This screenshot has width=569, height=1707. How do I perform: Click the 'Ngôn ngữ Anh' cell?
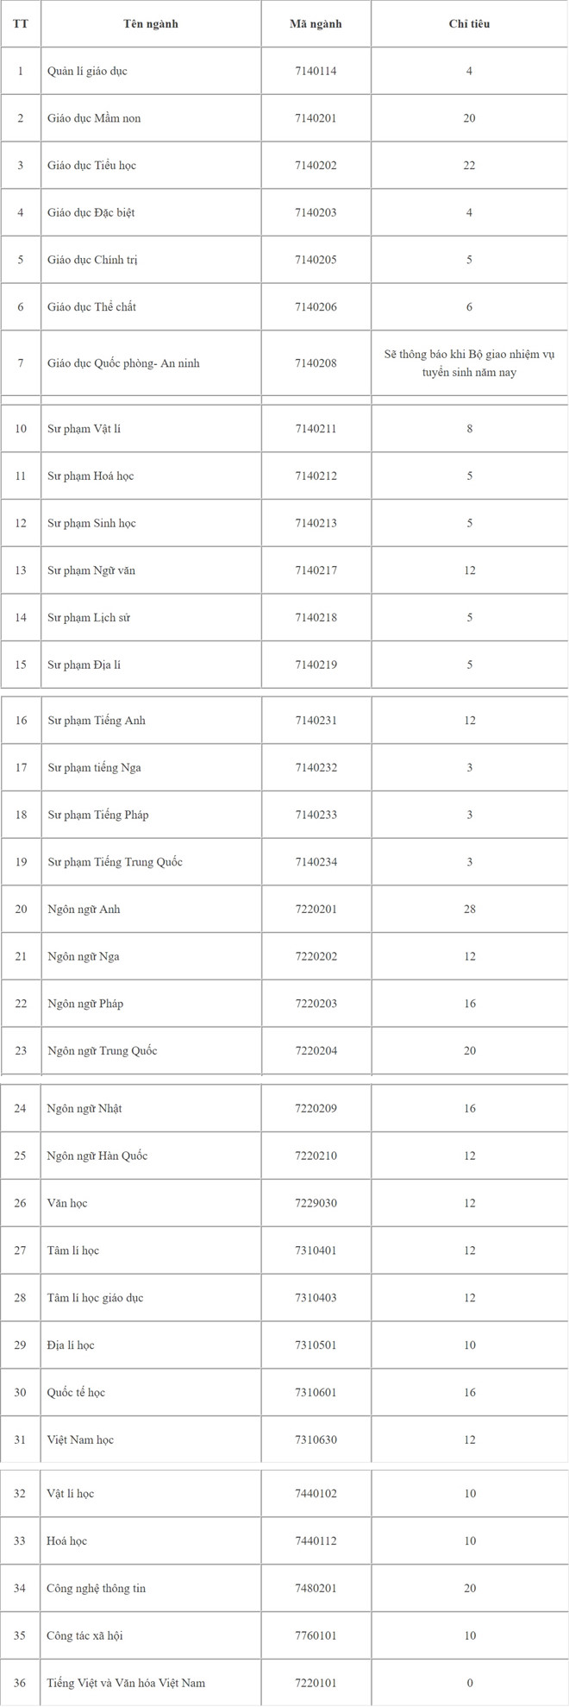coord(151,910)
